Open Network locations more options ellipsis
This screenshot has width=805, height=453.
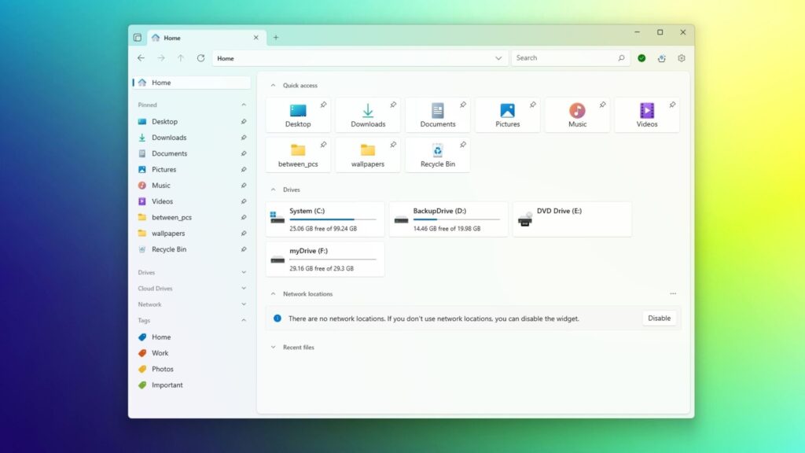(x=673, y=294)
